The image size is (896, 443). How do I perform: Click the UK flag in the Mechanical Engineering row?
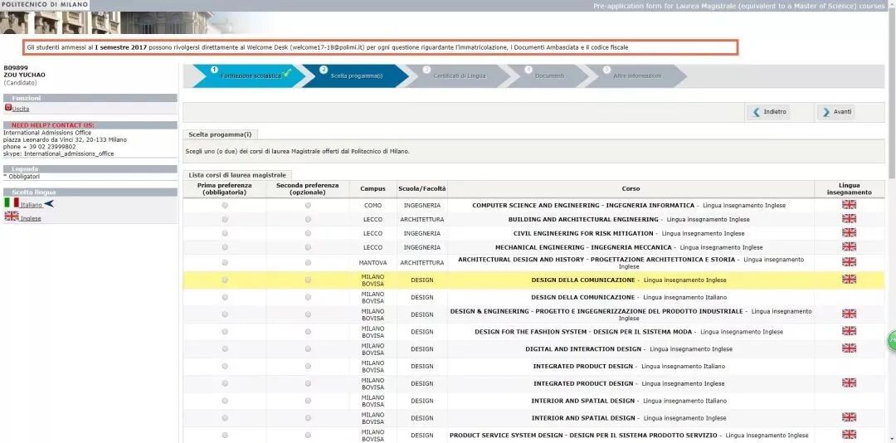tap(850, 247)
